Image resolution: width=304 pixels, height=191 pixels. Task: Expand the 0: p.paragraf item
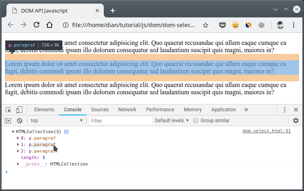tap(18, 138)
